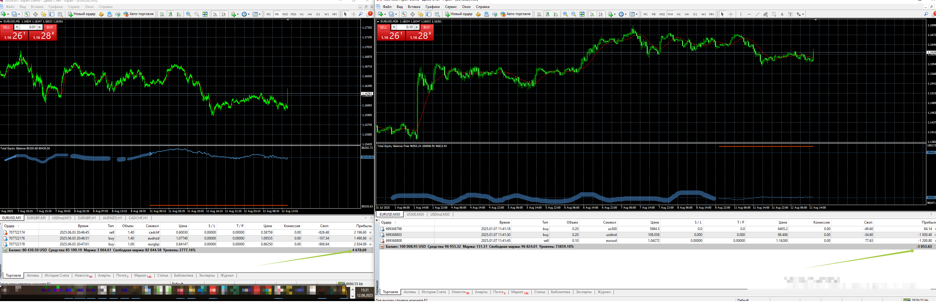
Task: Close order 707722174 with its X
Action: click(x=370, y=232)
